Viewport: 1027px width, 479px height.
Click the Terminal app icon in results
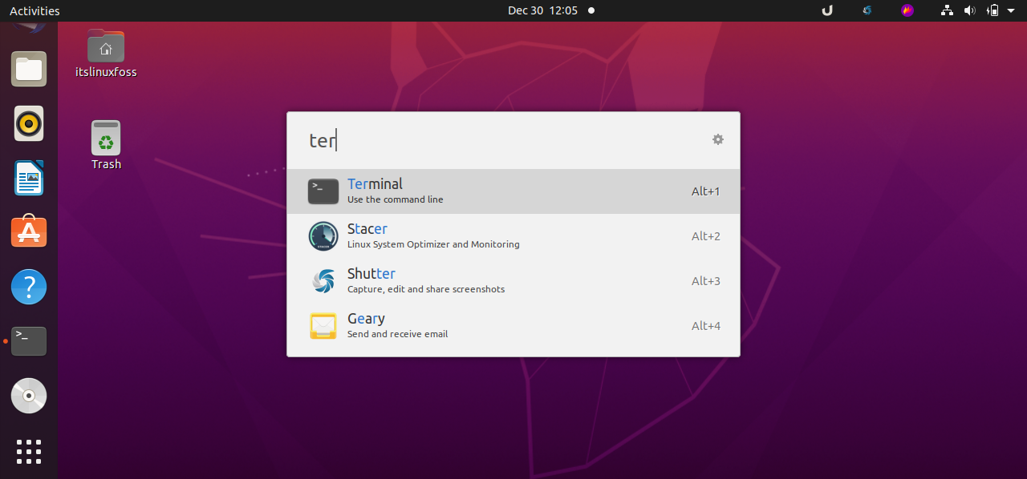coord(323,191)
